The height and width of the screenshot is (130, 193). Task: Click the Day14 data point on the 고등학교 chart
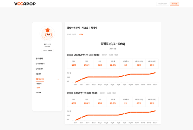click(155, 73)
